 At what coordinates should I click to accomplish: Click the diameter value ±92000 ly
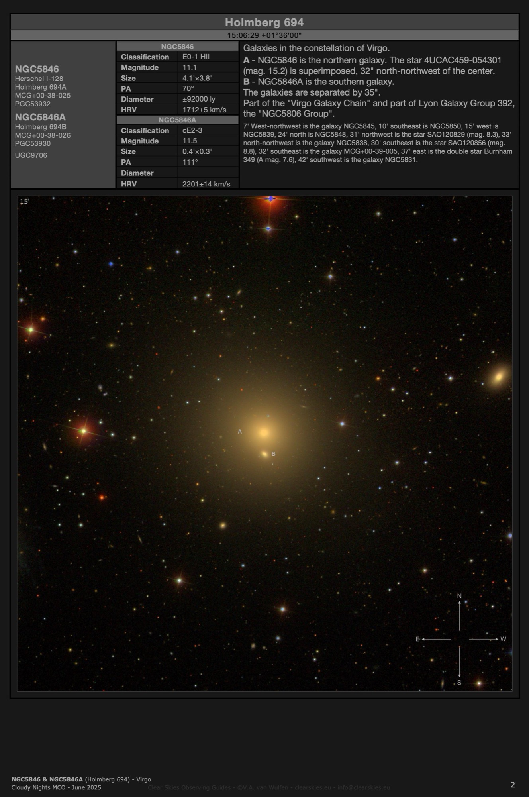tap(199, 99)
